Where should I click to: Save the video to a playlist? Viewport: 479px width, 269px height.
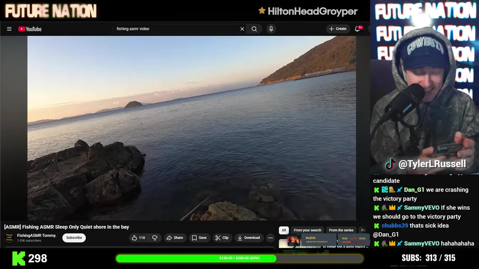(199, 238)
